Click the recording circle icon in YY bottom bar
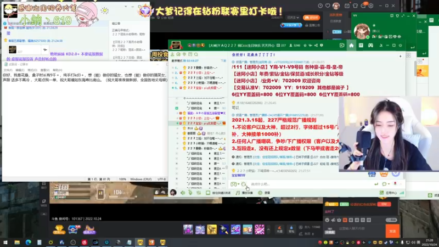439x247 pixels. coord(260,193)
